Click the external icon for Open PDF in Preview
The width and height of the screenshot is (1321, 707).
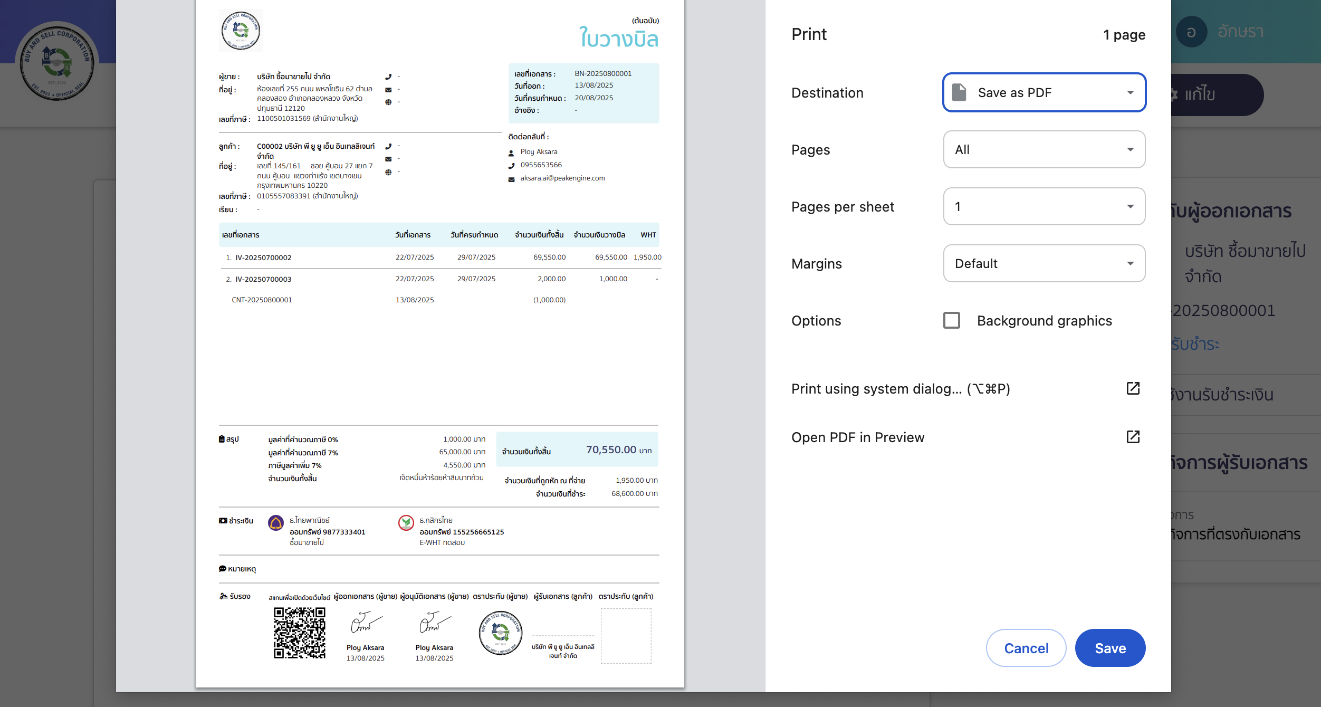click(1133, 437)
